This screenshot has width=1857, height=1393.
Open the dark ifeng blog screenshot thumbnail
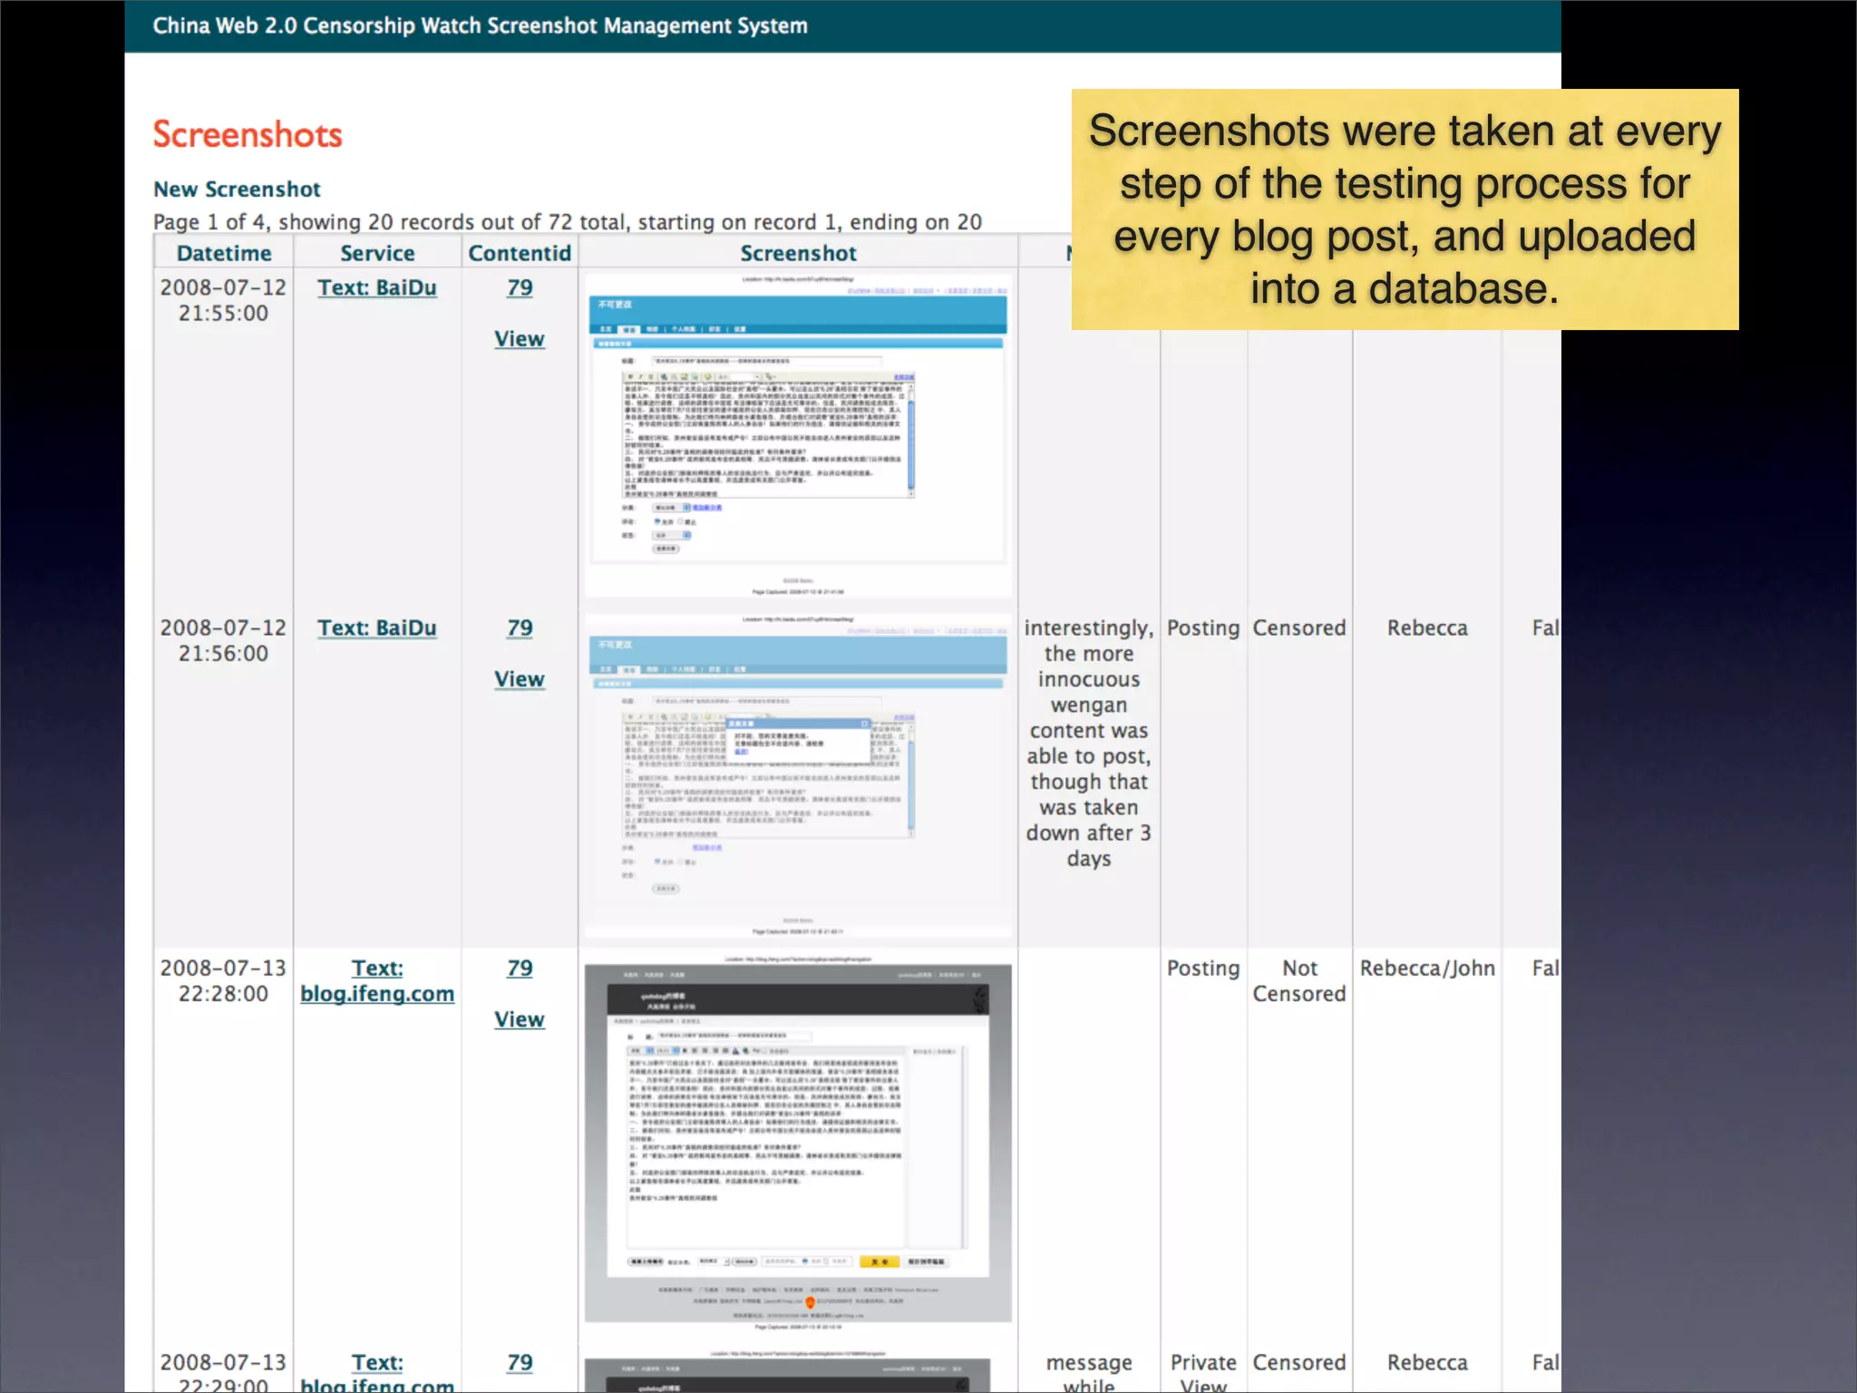click(798, 1143)
